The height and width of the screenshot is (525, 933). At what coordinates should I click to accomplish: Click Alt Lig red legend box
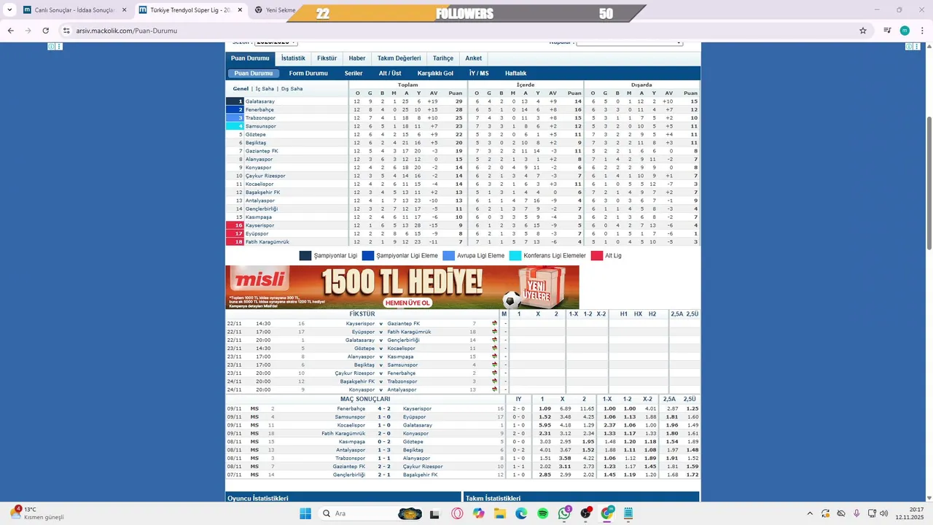[x=597, y=256]
